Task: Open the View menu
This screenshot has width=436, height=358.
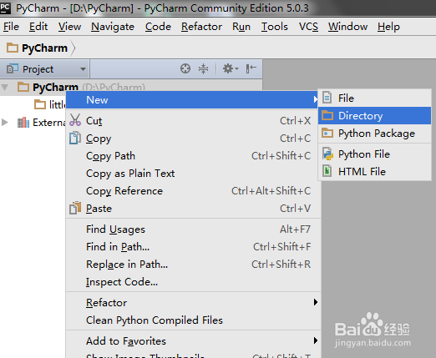Action: pos(69,27)
